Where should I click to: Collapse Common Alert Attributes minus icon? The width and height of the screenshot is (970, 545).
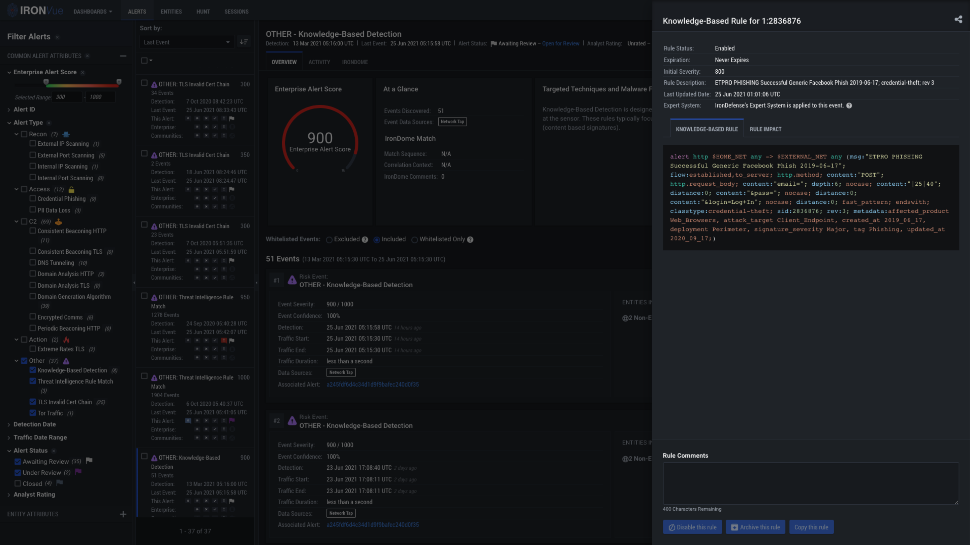[123, 56]
